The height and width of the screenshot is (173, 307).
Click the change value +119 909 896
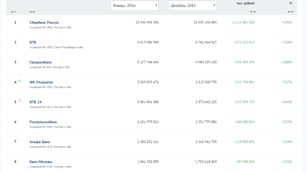244,142
